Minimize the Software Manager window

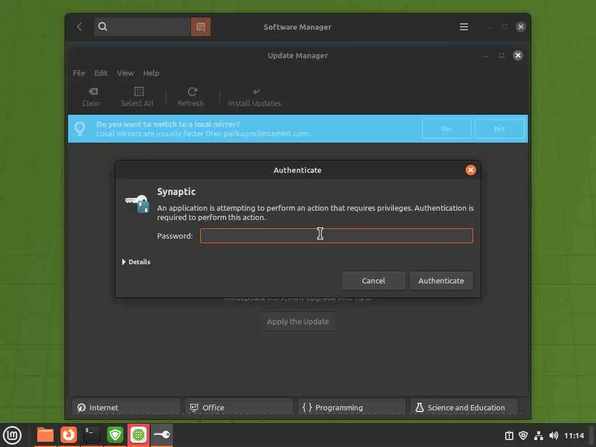(488, 27)
